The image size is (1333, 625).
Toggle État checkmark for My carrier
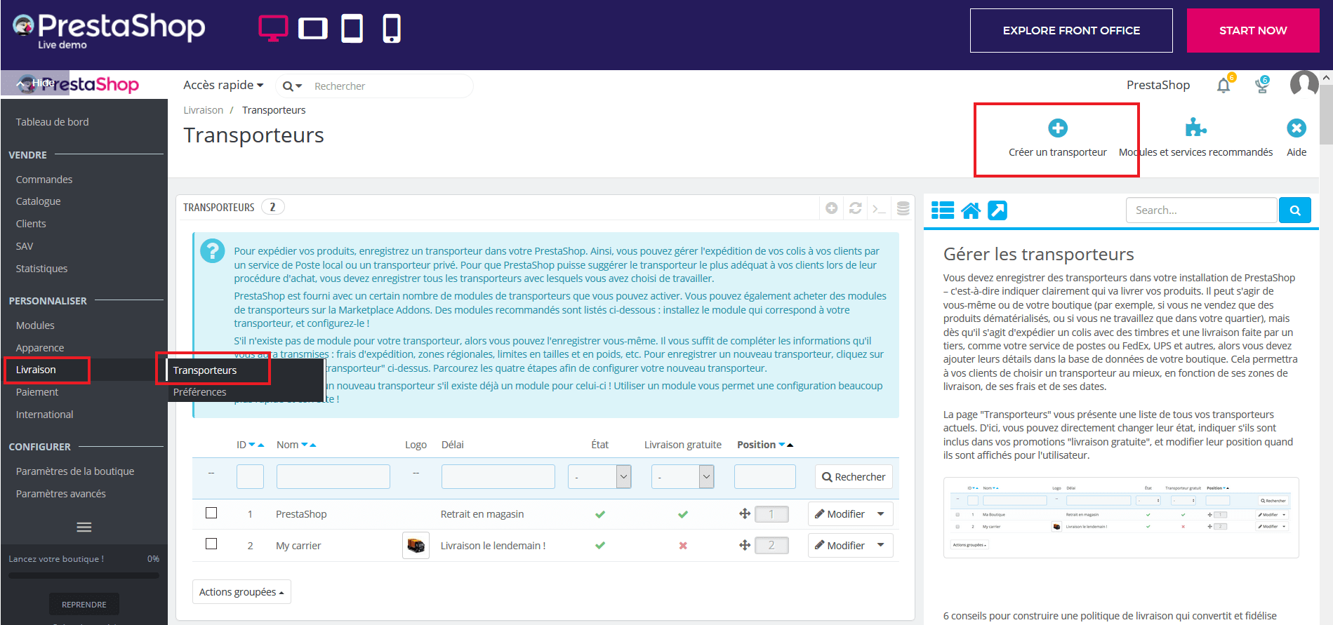(600, 545)
